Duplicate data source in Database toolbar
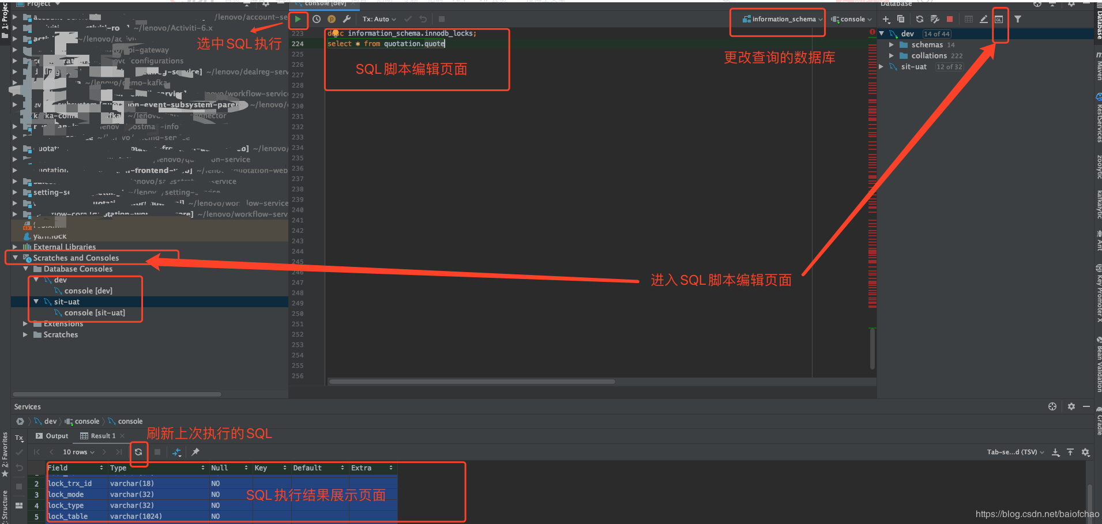 [x=901, y=19]
